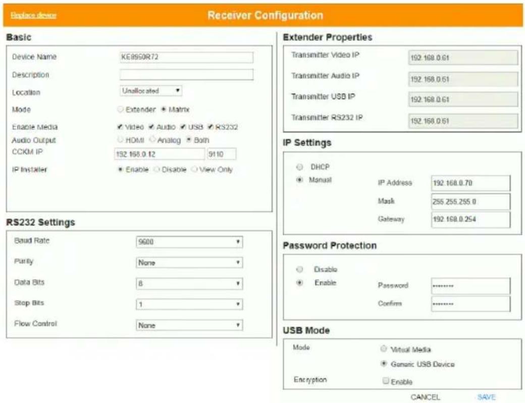Choose HDMI audio output
The height and width of the screenshot is (403, 525).
coord(120,139)
